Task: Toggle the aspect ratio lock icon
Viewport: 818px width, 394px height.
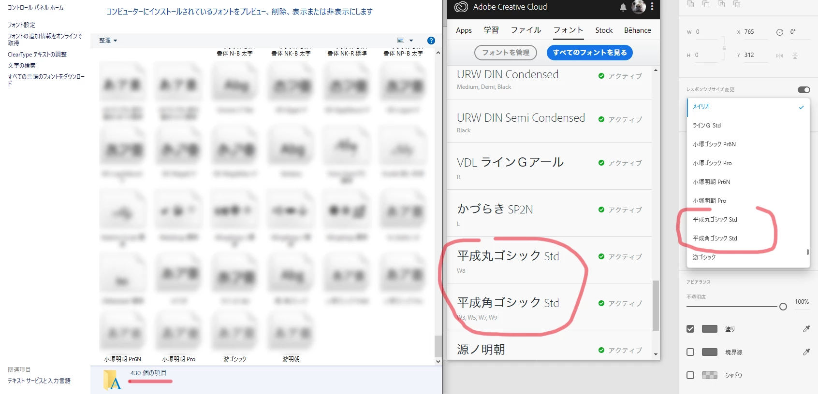Action: pyautogui.click(x=724, y=48)
